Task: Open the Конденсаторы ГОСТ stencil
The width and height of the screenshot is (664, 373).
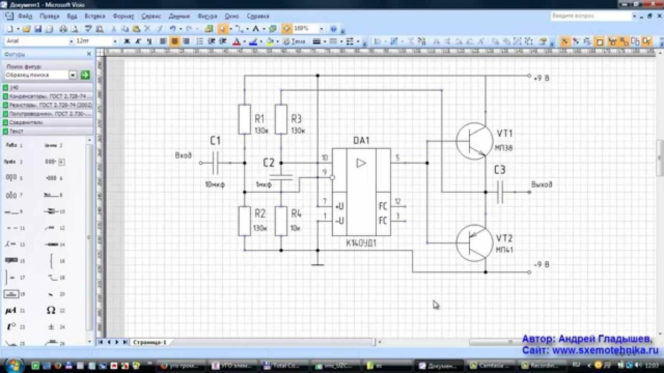Action: 46,96
